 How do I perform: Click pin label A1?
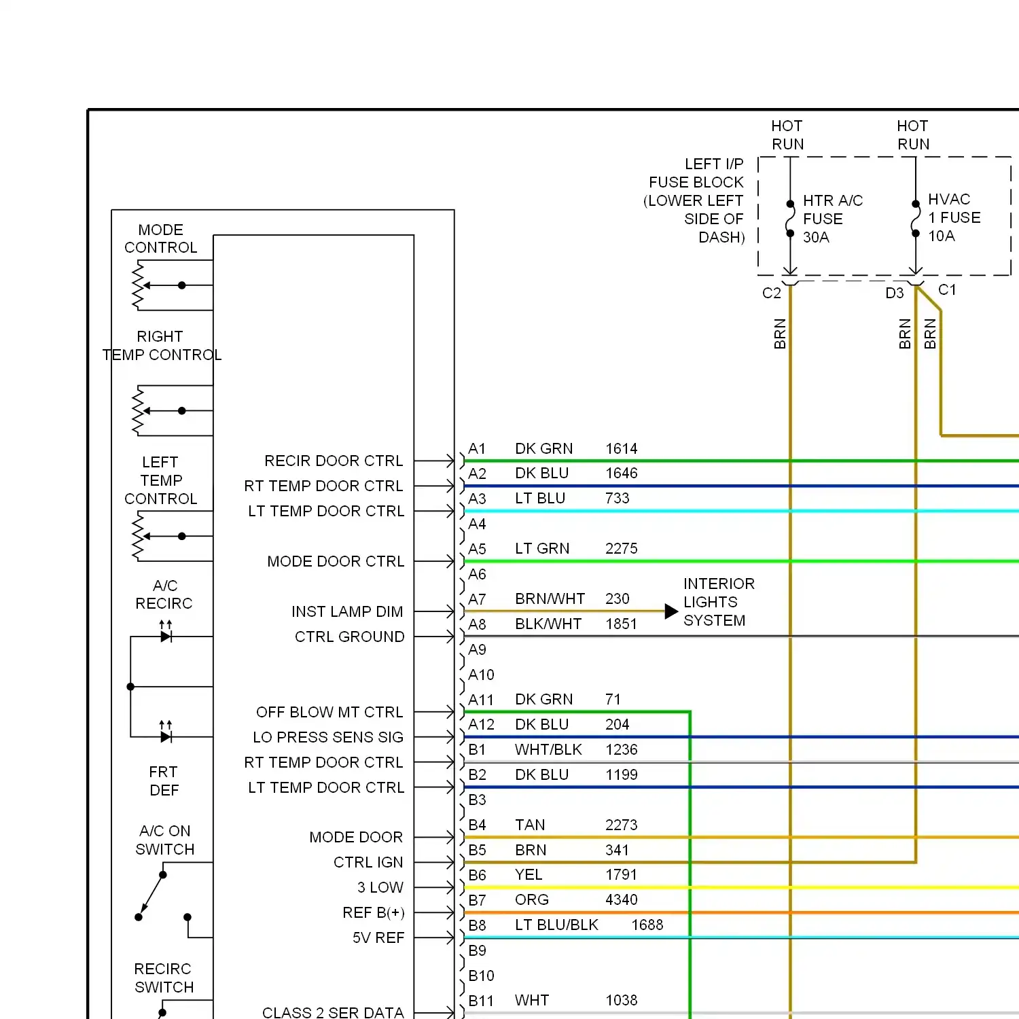(x=477, y=448)
